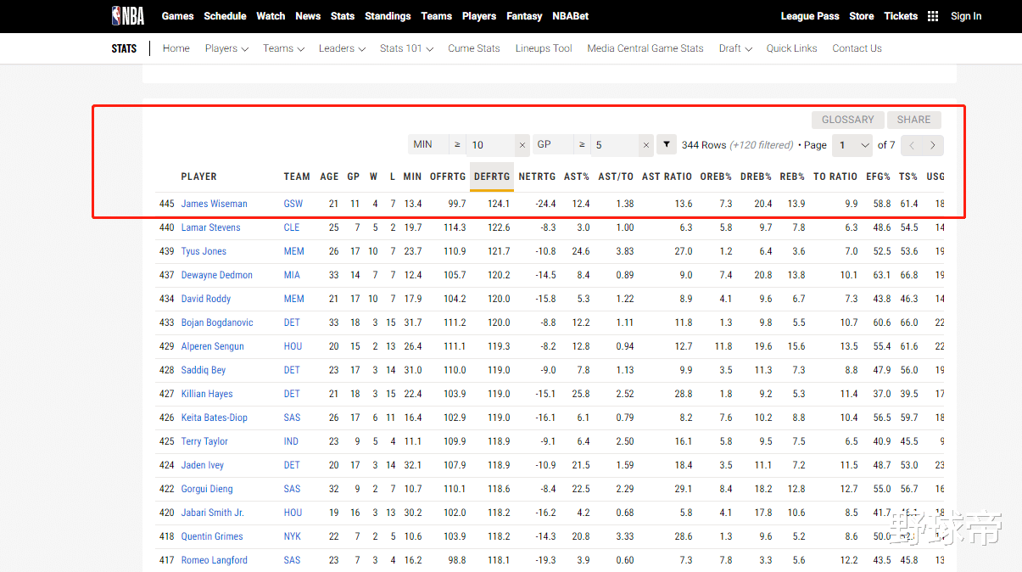
Task: Open Cume Stats tab
Action: pyautogui.click(x=474, y=48)
